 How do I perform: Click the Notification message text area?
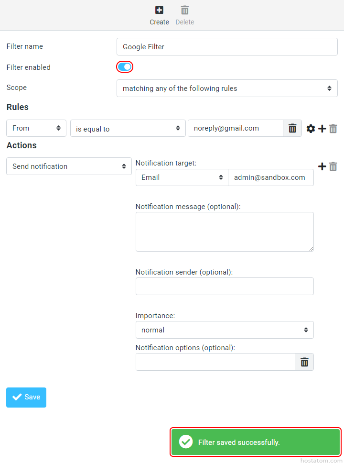(x=225, y=232)
